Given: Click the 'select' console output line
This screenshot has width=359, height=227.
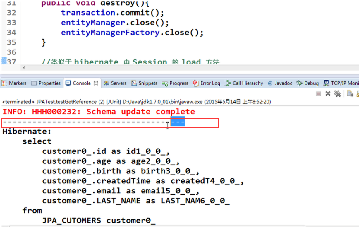Looking at the screenshot, I should pos(37,141).
